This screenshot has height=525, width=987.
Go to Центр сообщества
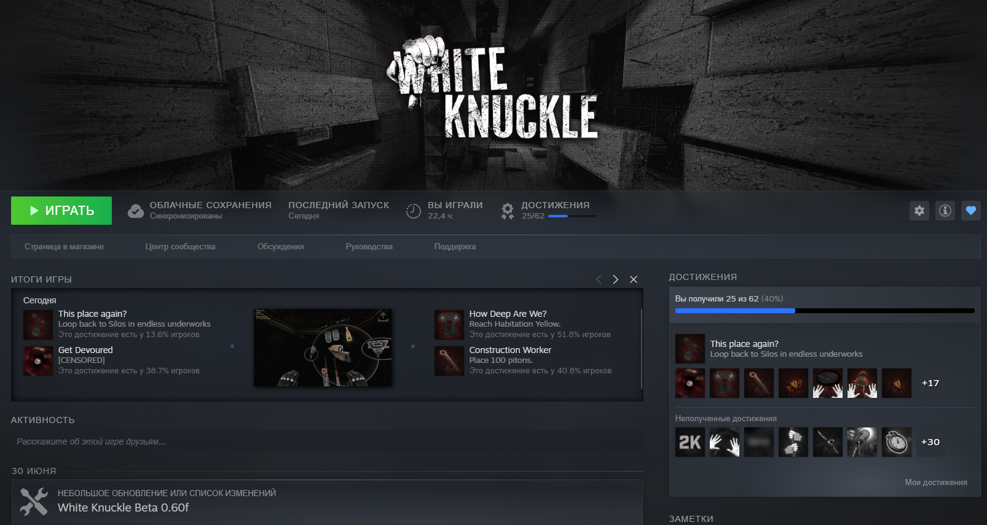coord(180,247)
